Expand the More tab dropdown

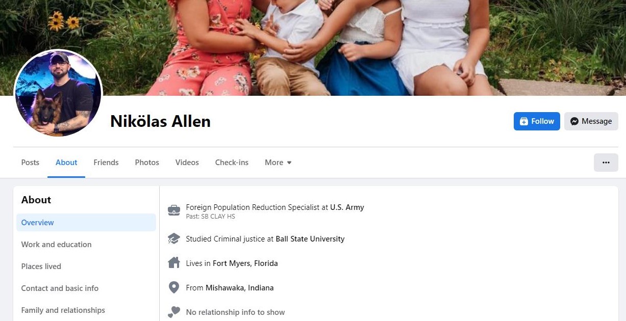(x=278, y=163)
